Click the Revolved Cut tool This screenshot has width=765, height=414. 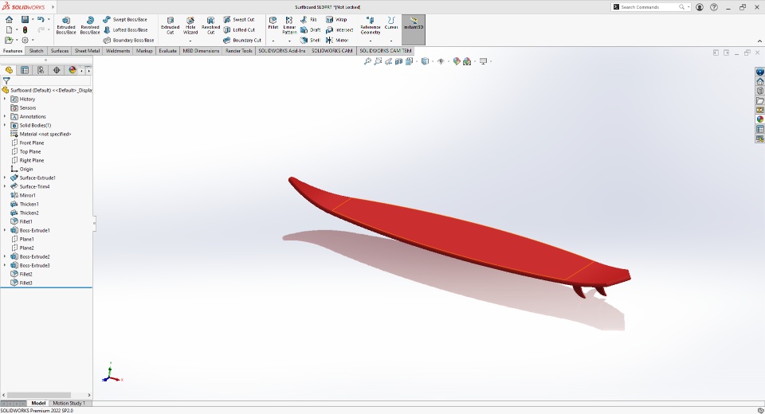point(210,25)
